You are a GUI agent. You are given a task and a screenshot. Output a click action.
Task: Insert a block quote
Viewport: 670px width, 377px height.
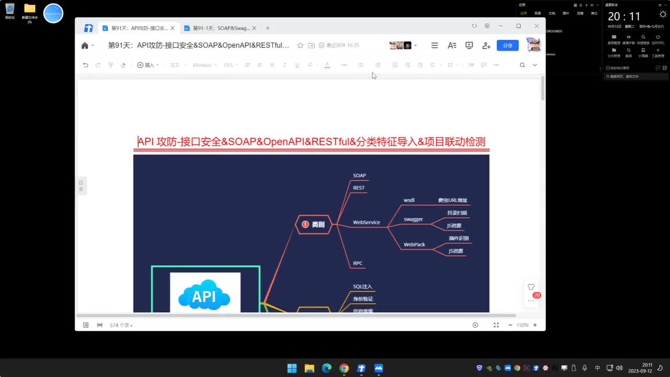(471, 65)
